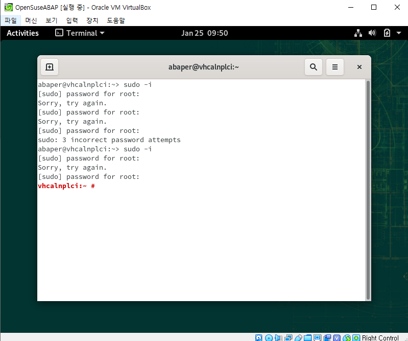Screen dimensions: 408x341
Task: Click the network adapters indicator
Action: pyautogui.click(x=288, y=337)
